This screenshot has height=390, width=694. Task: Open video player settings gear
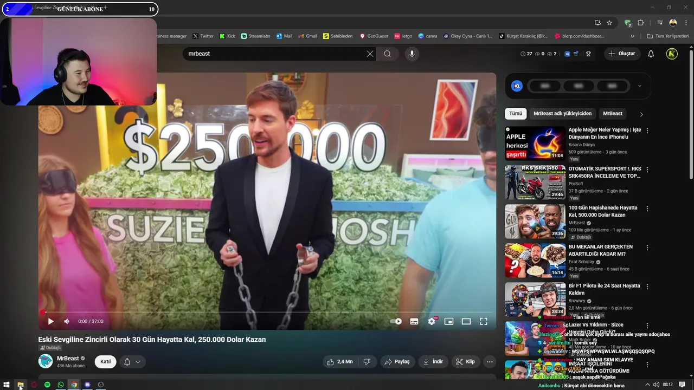[432, 321]
